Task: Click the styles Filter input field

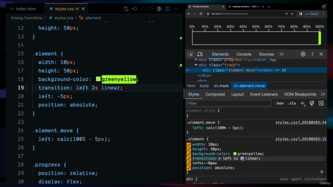Action: [x=229, y=103]
